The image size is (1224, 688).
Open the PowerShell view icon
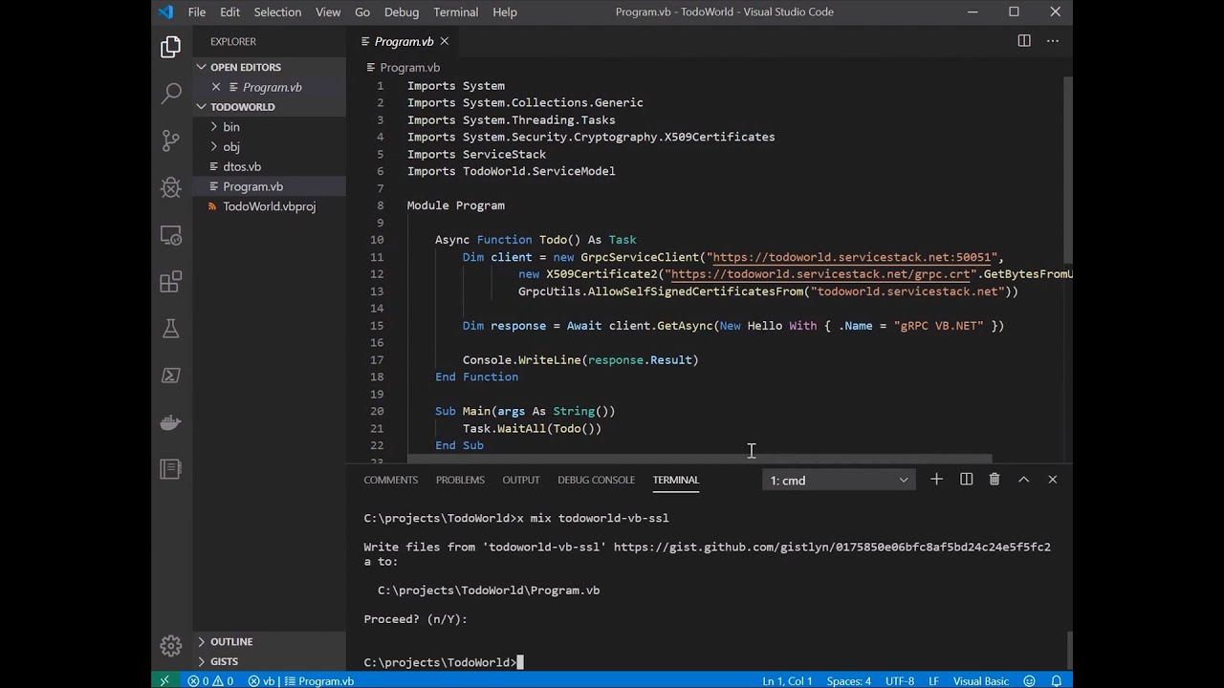pyautogui.click(x=171, y=375)
